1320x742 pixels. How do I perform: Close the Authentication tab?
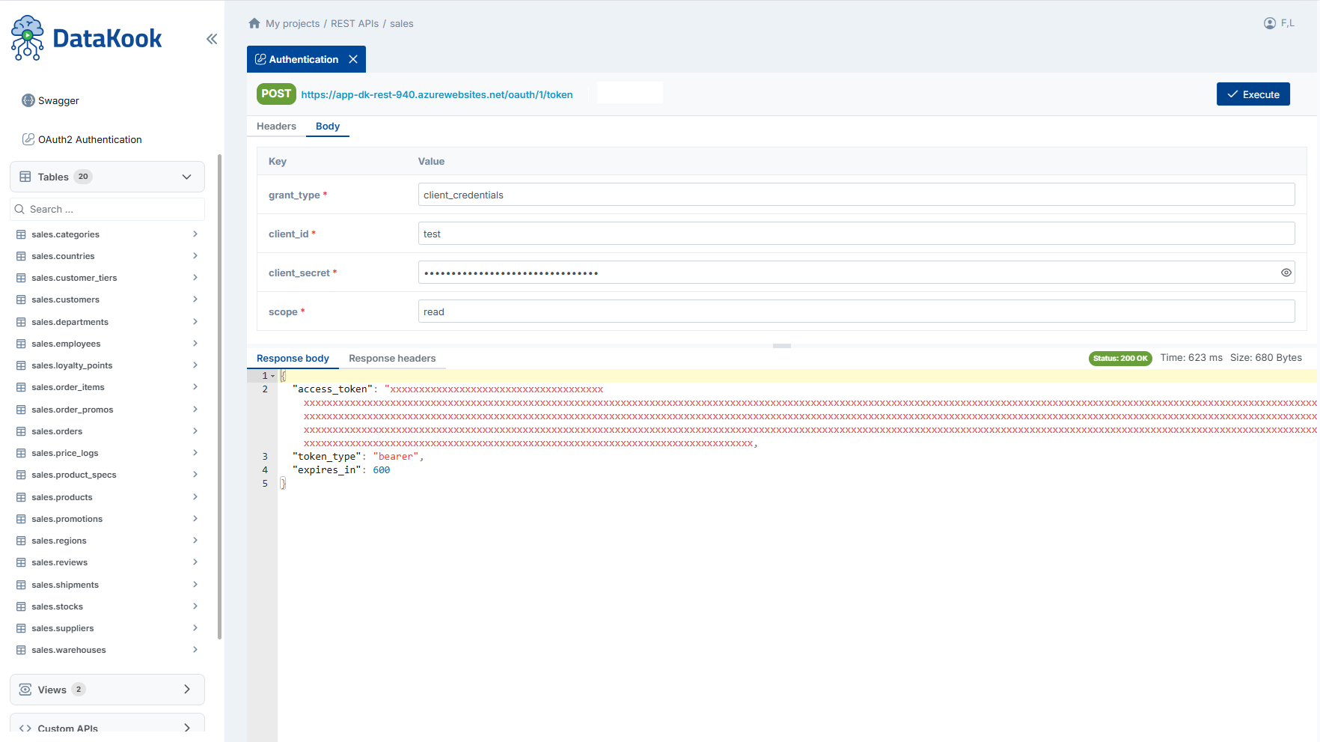pos(353,59)
